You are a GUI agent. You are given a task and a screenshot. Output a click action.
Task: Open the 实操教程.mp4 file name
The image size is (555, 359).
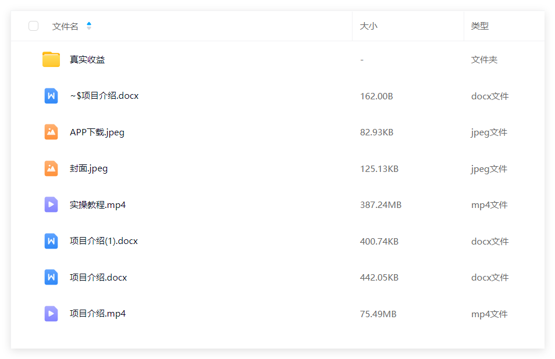[98, 205]
